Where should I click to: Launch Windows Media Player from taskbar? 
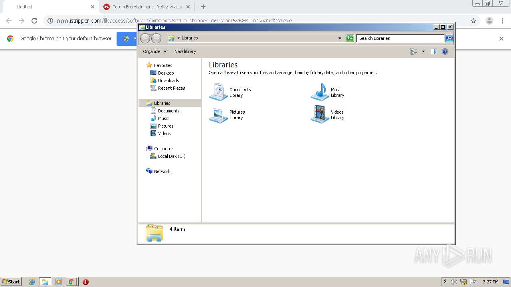click(x=58, y=282)
